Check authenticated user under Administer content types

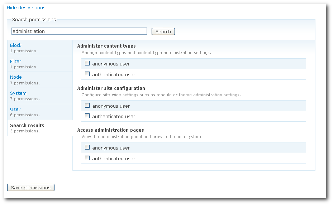coord(87,74)
